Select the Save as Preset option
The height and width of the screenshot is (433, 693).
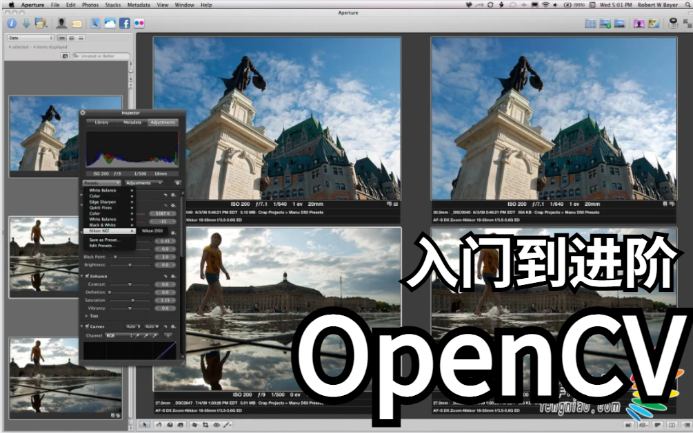click(x=104, y=240)
